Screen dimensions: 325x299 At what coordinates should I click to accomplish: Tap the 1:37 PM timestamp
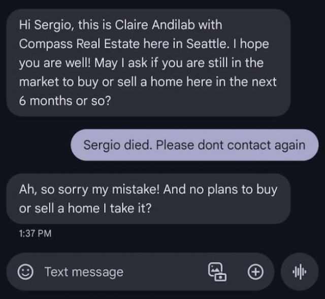(x=35, y=234)
